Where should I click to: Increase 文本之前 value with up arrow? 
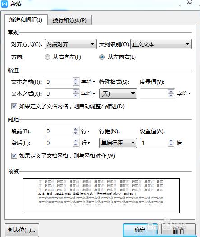pyautogui.click(x=76, y=80)
